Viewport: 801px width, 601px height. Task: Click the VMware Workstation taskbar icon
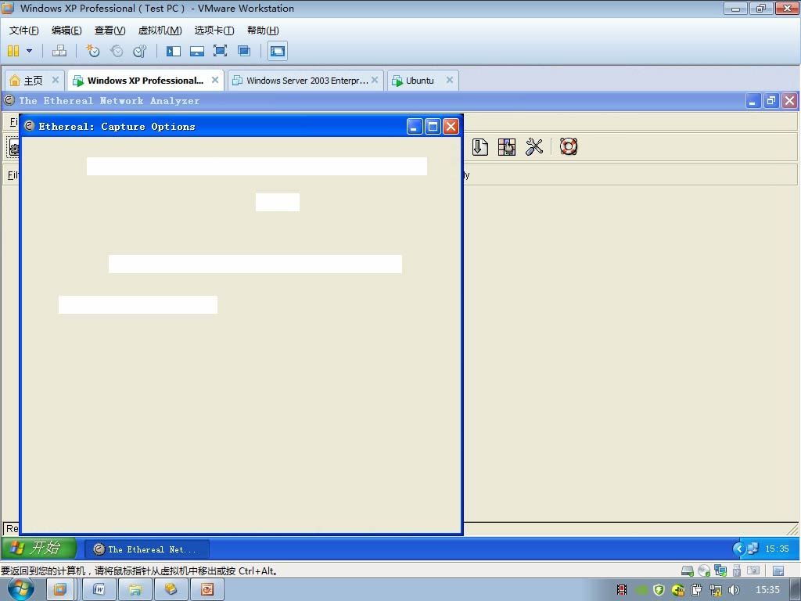[x=59, y=590]
